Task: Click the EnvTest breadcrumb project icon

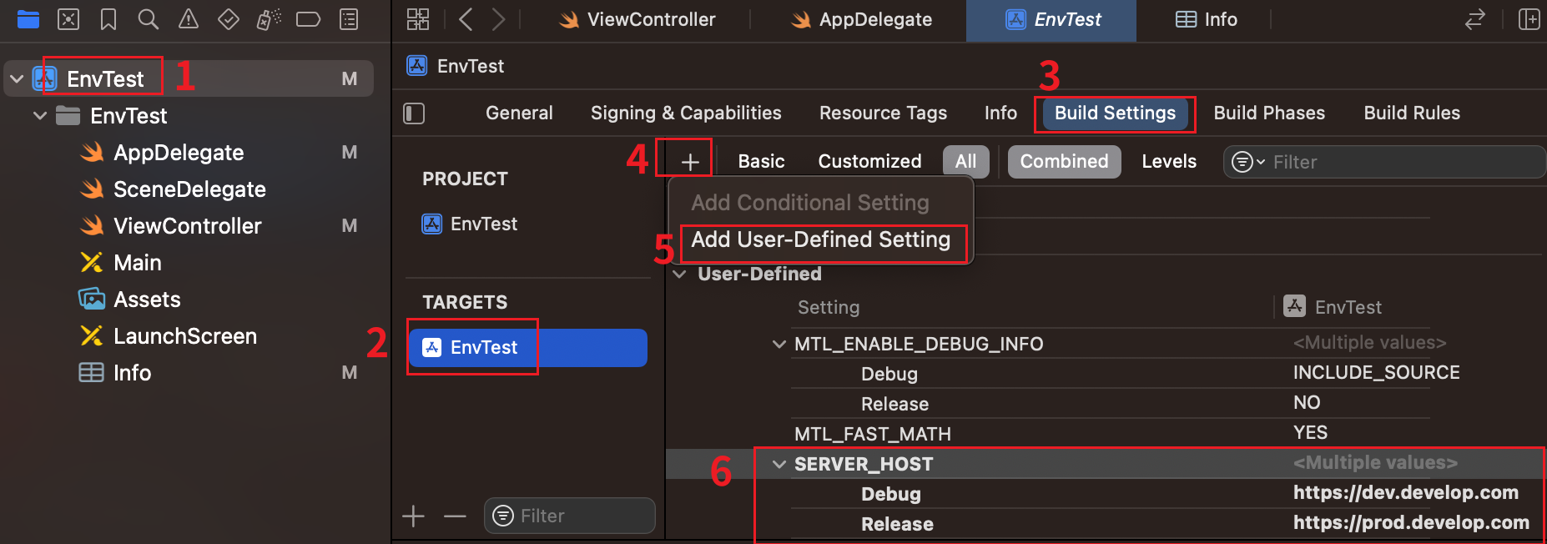Action: coord(417,66)
